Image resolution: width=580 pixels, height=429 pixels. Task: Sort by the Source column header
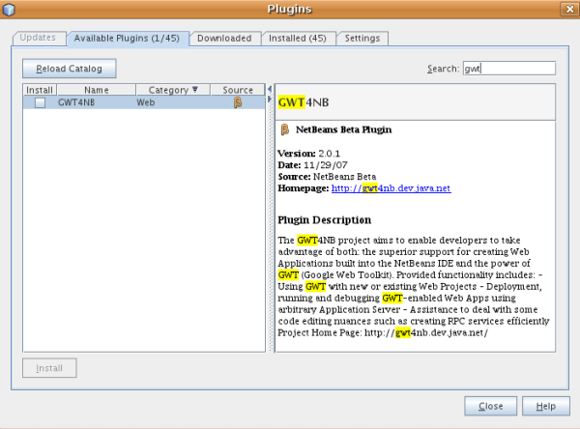click(238, 90)
